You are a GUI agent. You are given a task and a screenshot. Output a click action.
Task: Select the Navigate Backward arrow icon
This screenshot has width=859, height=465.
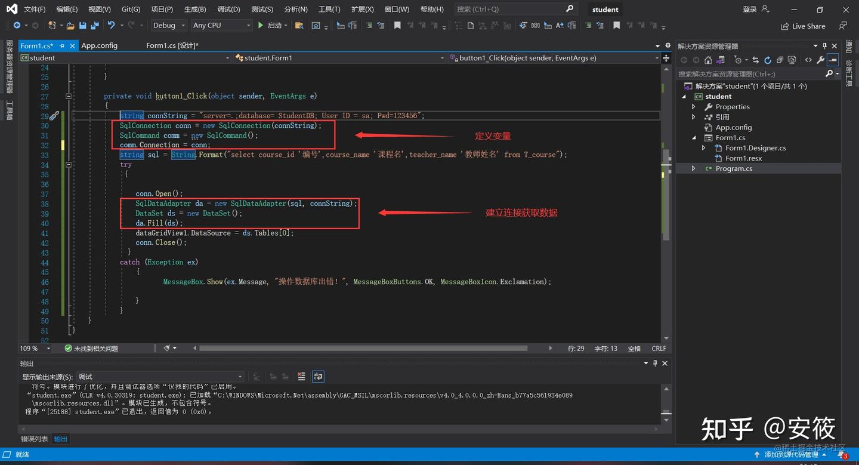click(x=17, y=25)
